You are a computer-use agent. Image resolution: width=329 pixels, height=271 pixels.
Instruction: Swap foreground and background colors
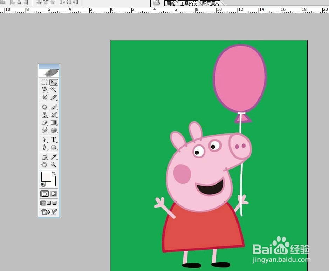click(x=54, y=173)
